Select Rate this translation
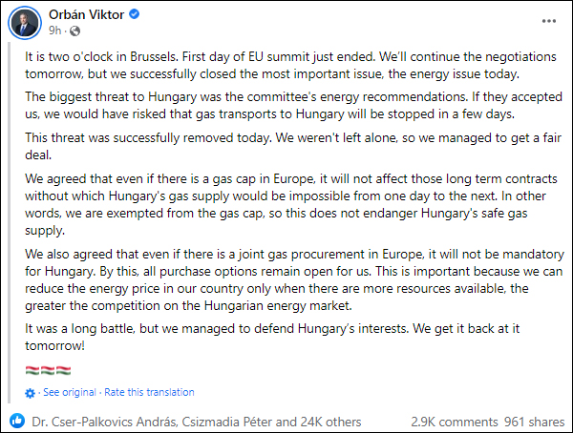This screenshot has width=573, height=433. click(149, 392)
